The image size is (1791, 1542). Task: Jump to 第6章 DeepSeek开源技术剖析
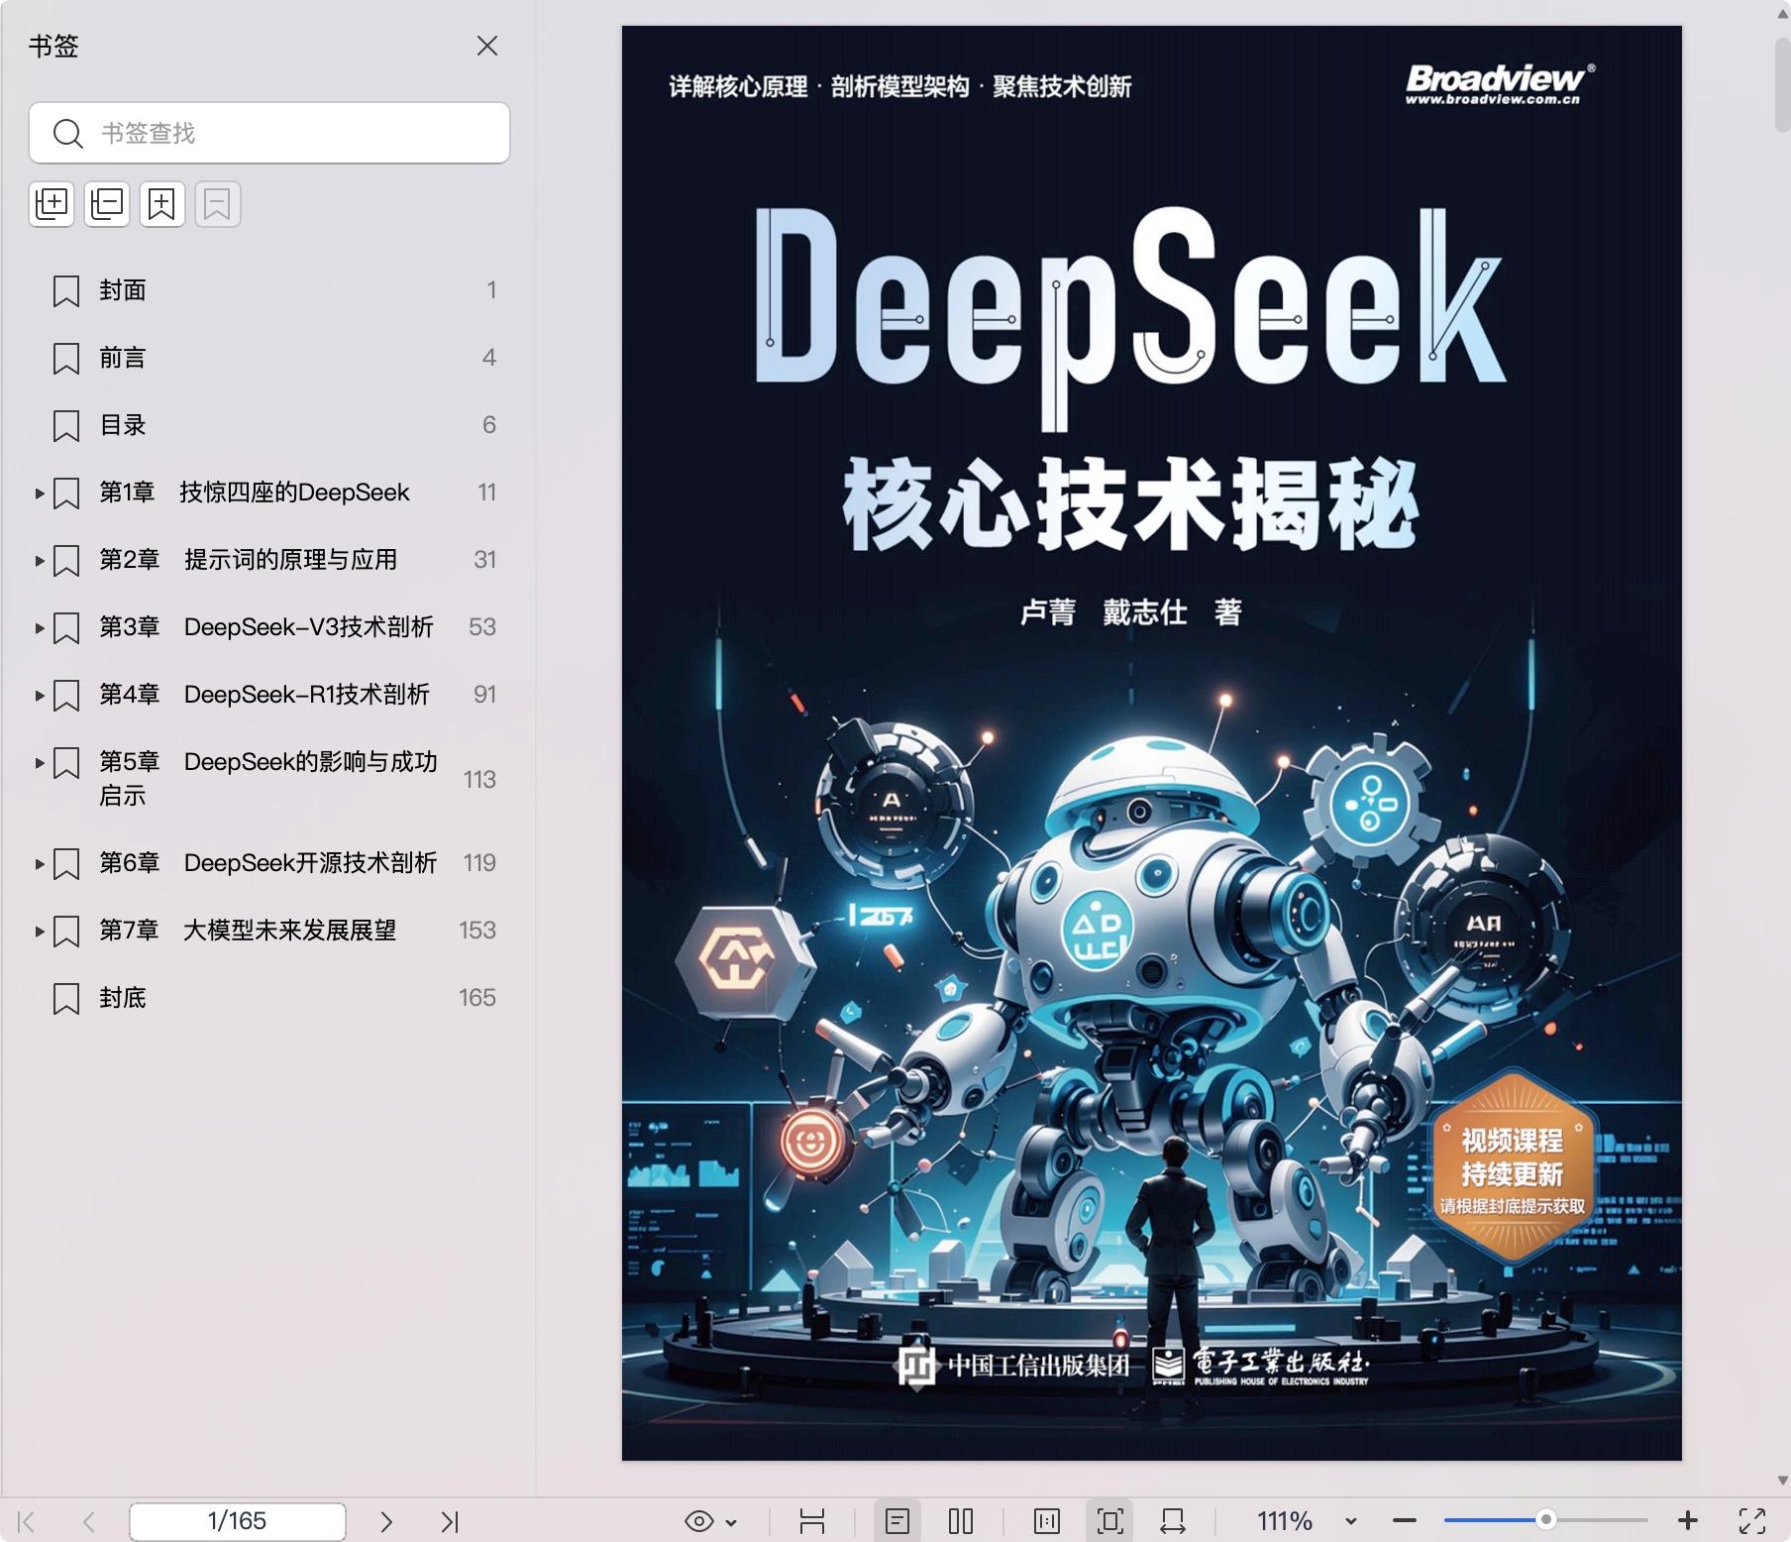268,863
